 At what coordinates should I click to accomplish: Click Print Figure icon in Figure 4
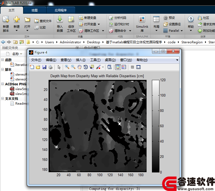coord(50,67)
